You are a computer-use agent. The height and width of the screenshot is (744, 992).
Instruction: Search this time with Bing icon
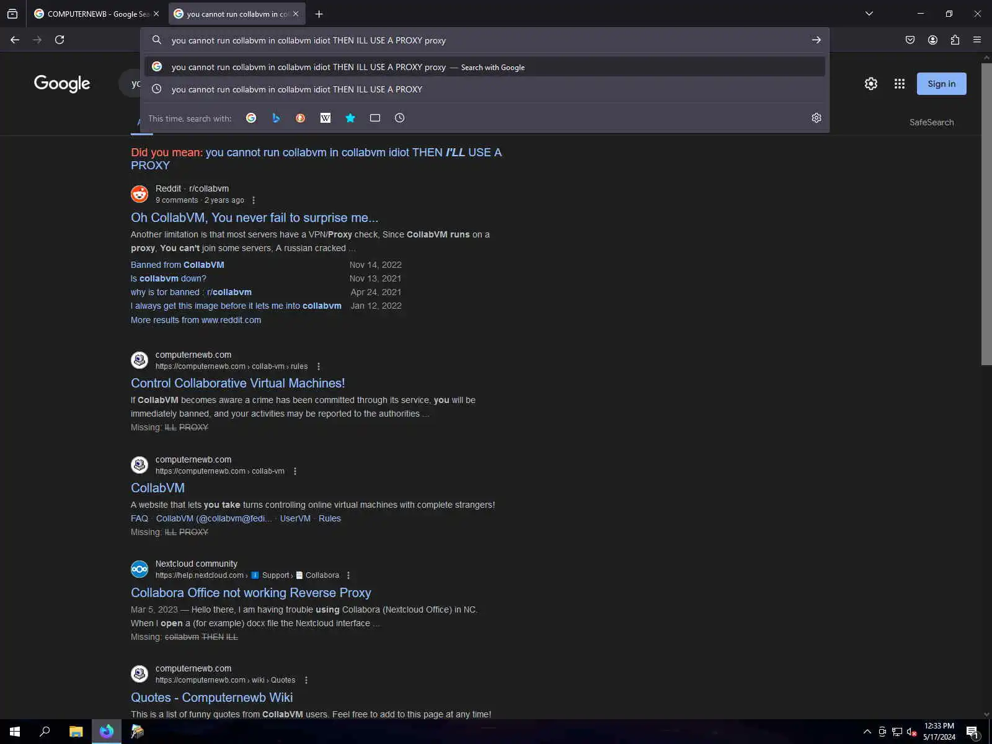coord(276,118)
